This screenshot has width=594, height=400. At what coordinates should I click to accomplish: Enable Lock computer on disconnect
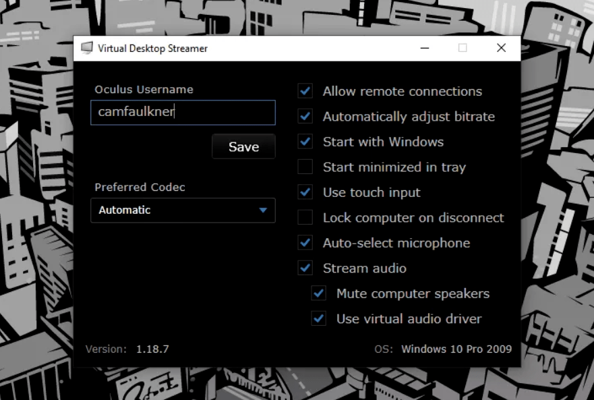(304, 217)
